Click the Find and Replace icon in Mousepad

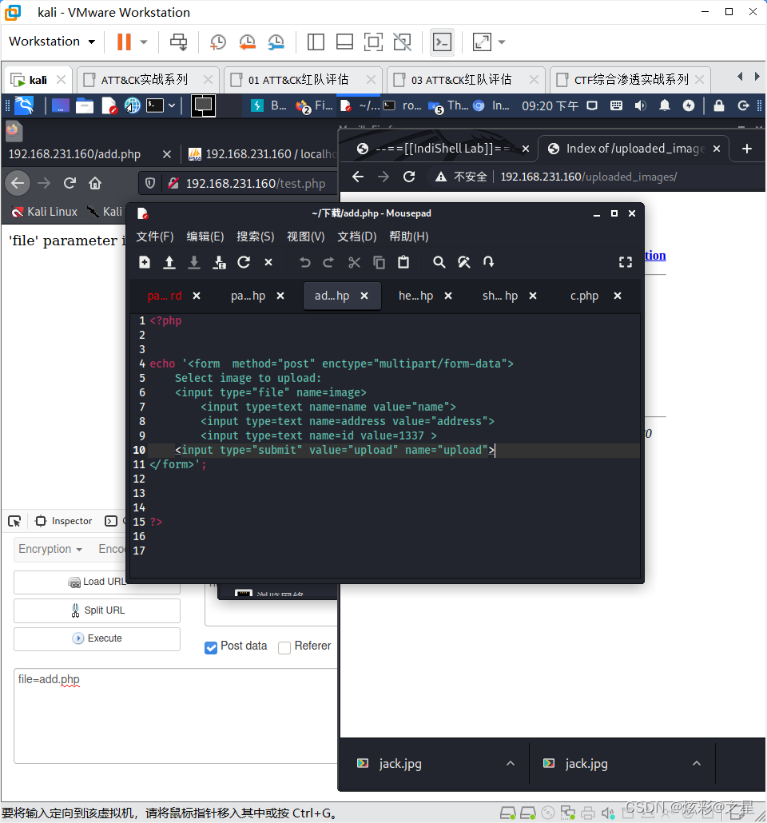[x=464, y=262]
